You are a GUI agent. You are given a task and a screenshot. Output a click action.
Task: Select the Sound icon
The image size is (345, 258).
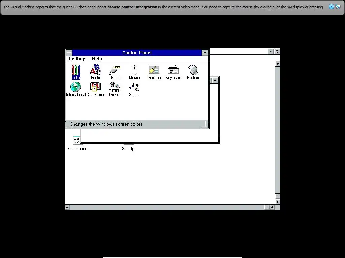(134, 89)
